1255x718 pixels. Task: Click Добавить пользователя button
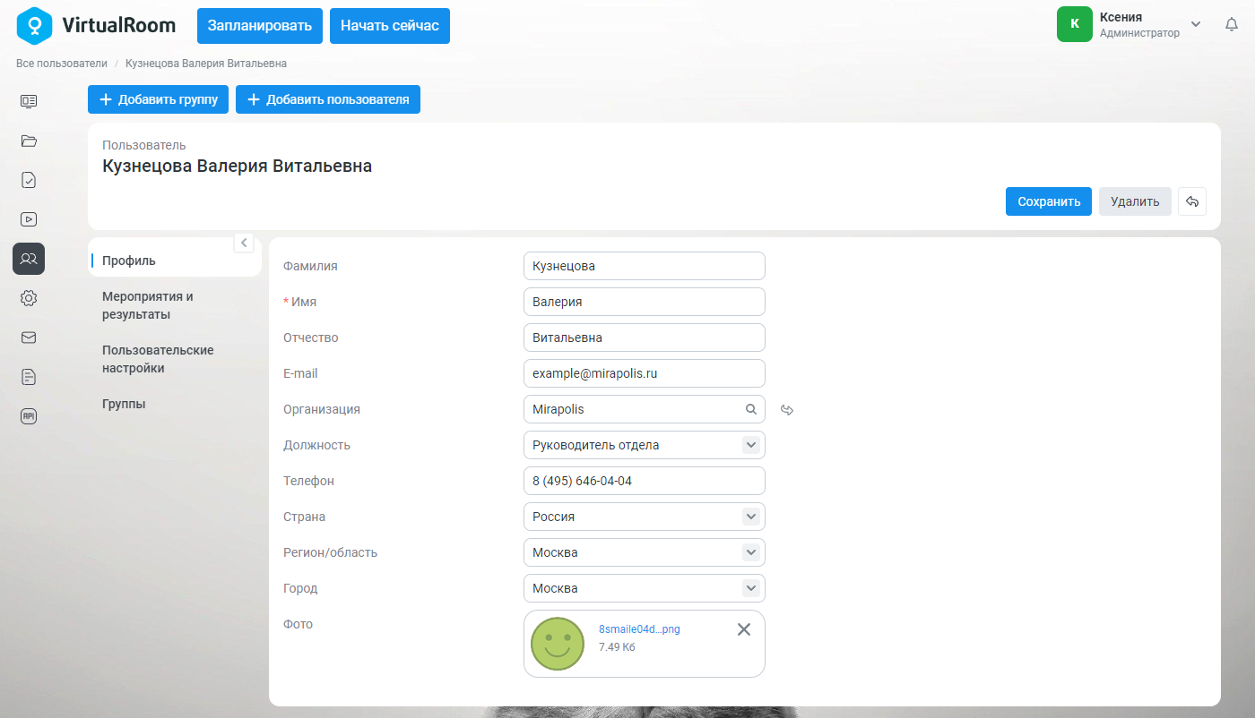coord(328,99)
